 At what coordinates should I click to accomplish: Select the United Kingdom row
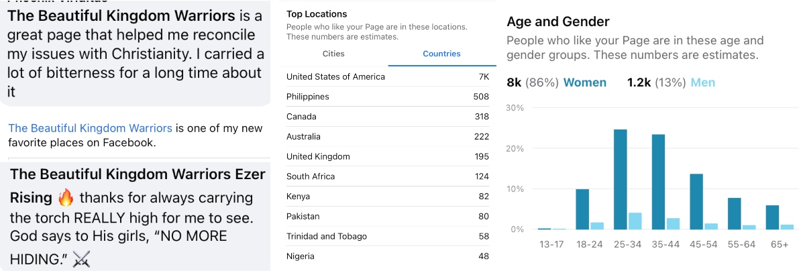point(388,156)
